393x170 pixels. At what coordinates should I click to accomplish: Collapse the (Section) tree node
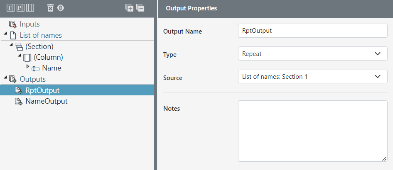click(x=11, y=45)
